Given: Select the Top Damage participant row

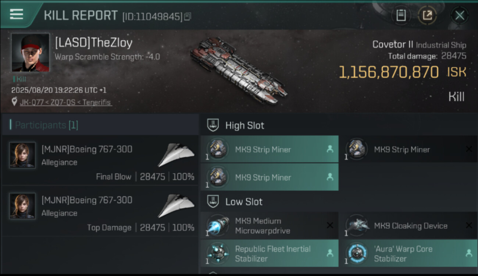Looking at the screenshot, I should tap(100, 211).
